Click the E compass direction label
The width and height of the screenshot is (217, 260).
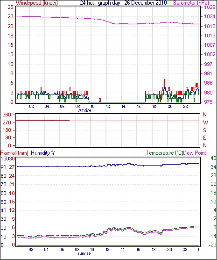204,138
